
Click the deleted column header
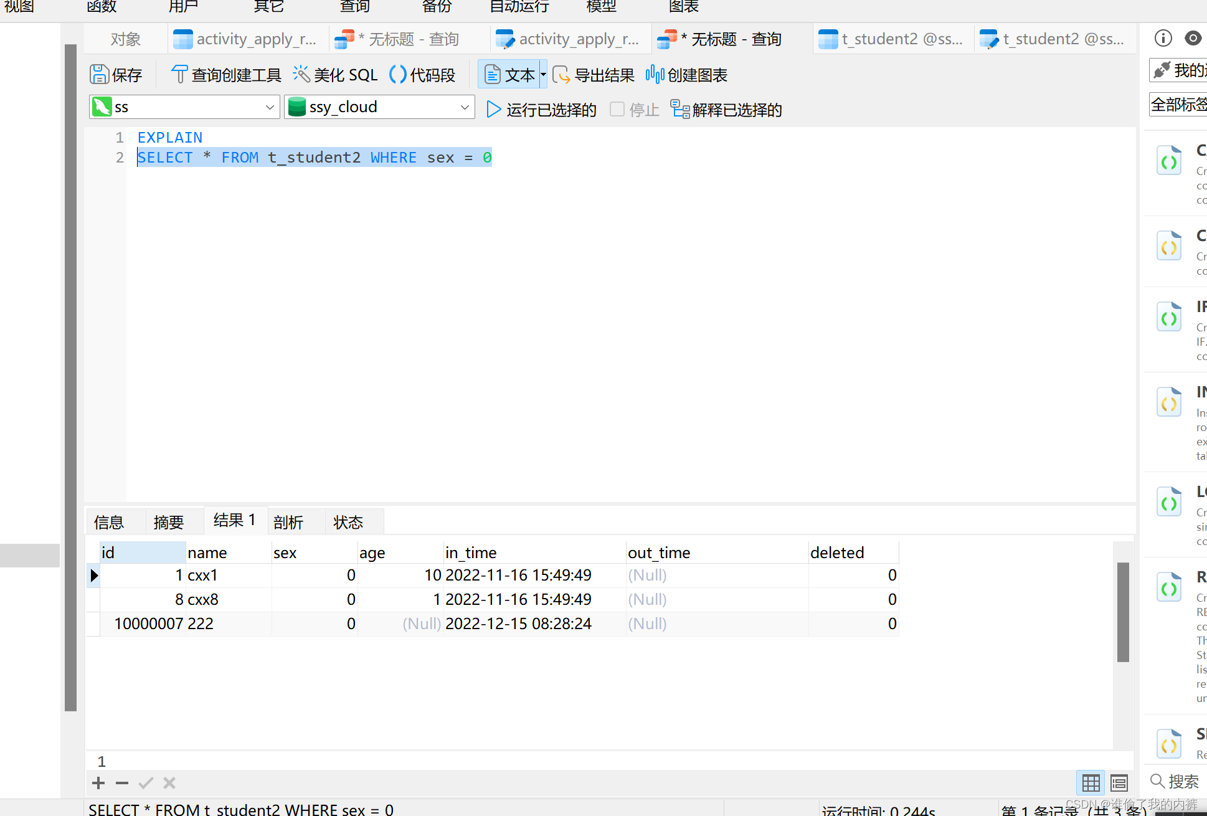point(853,553)
